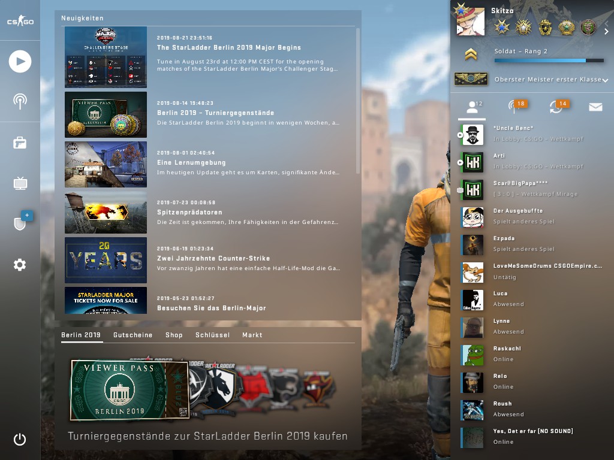This screenshot has height=460, width=614.
Task: Switch to friends list tab icon
Action: (x=472, y=107)
